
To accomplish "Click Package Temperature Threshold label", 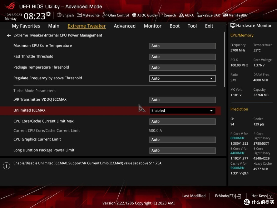I will 41,67.
